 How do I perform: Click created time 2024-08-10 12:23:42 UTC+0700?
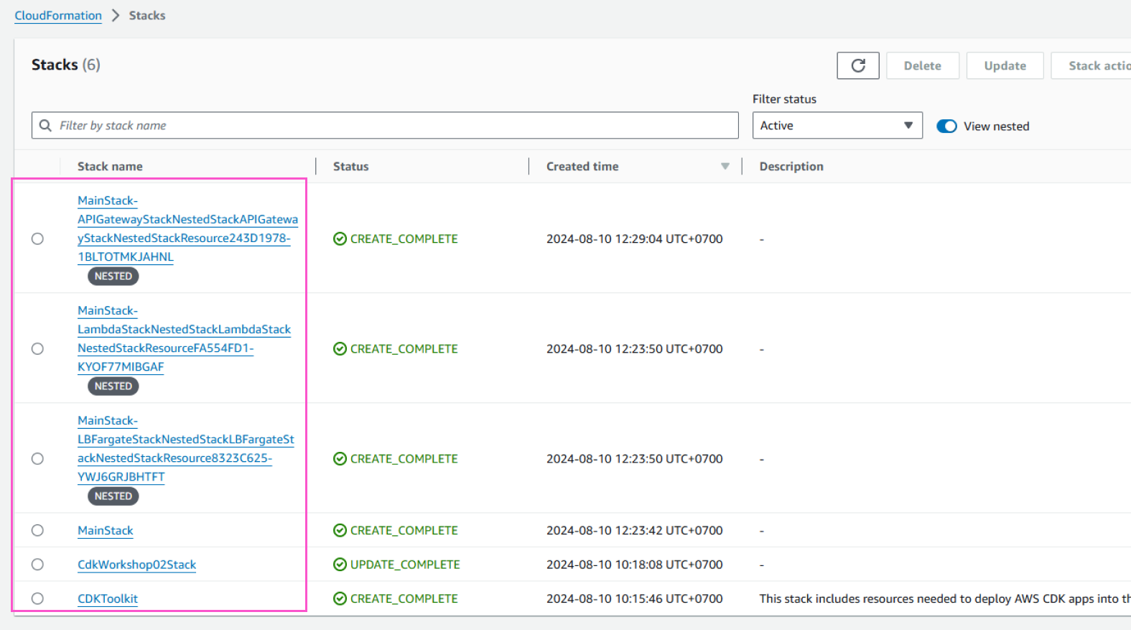tap(635, 530)
